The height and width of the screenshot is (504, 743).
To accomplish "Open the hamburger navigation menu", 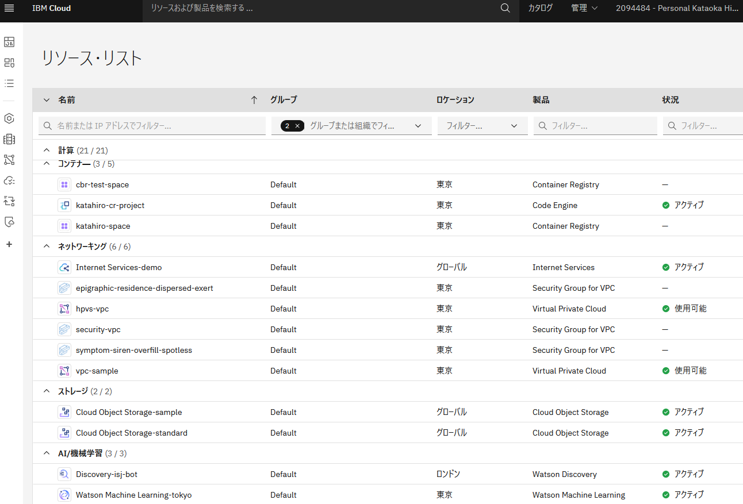I will pyautogui.click(x=9, y=8).
